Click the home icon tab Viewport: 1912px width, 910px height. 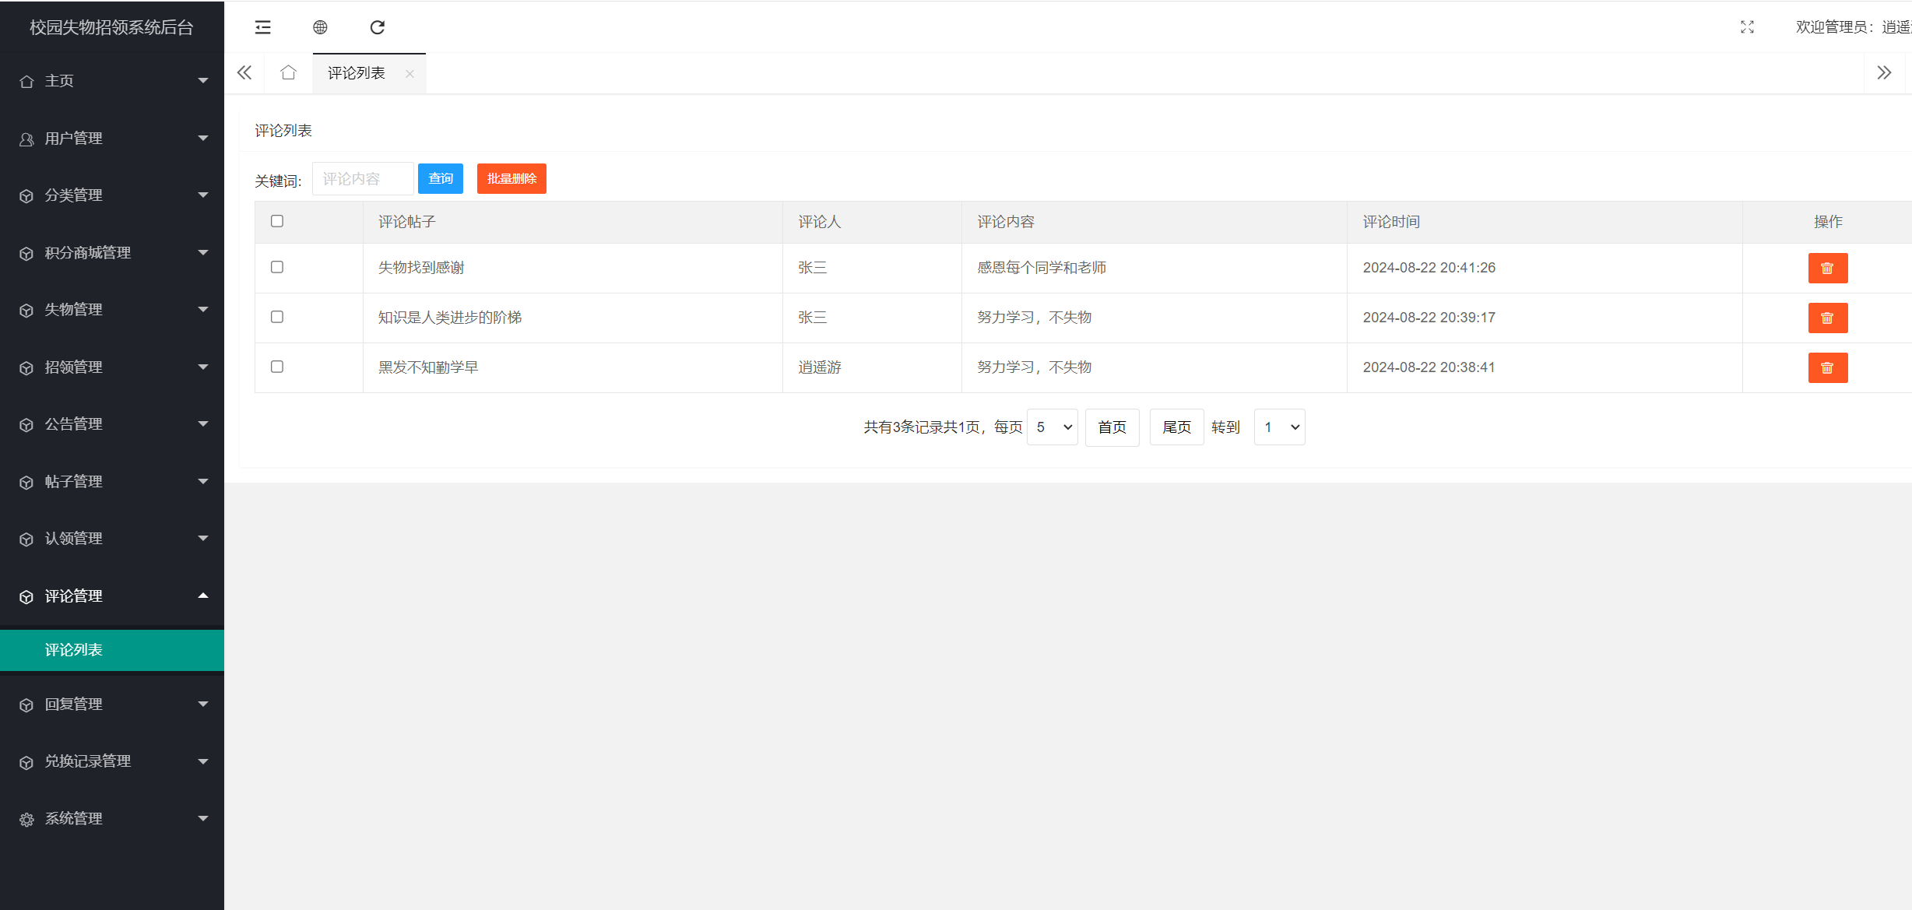pyautogui.click(x=288, y=72)
